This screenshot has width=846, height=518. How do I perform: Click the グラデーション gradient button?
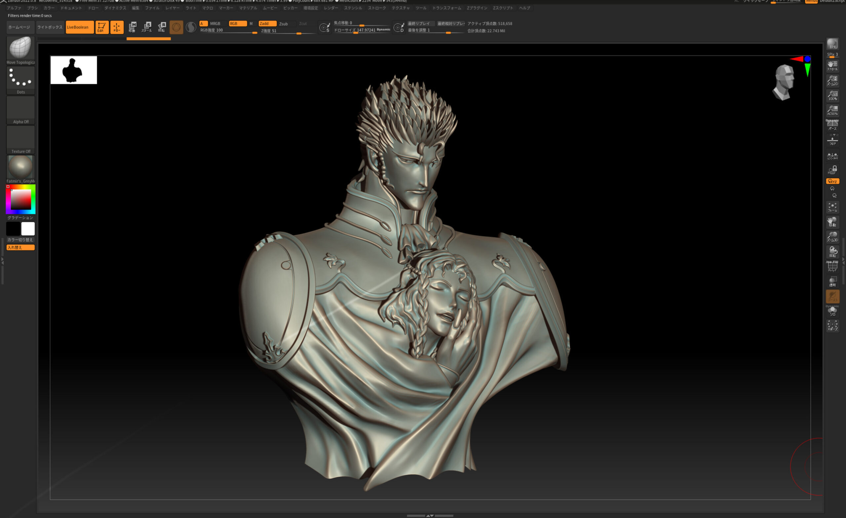pyautogui.click(x=20, y=218)
